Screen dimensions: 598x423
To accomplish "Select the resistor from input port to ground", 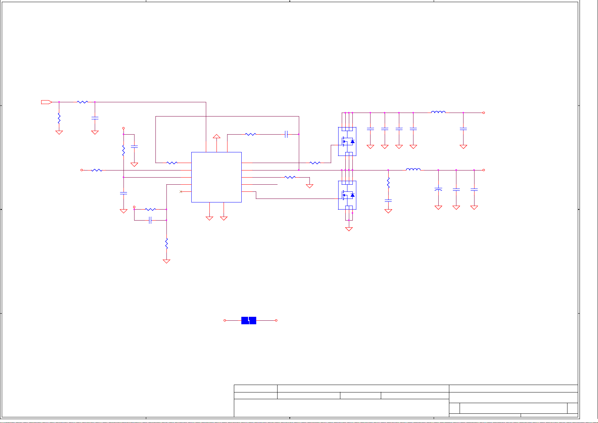I will coord(59,118).
